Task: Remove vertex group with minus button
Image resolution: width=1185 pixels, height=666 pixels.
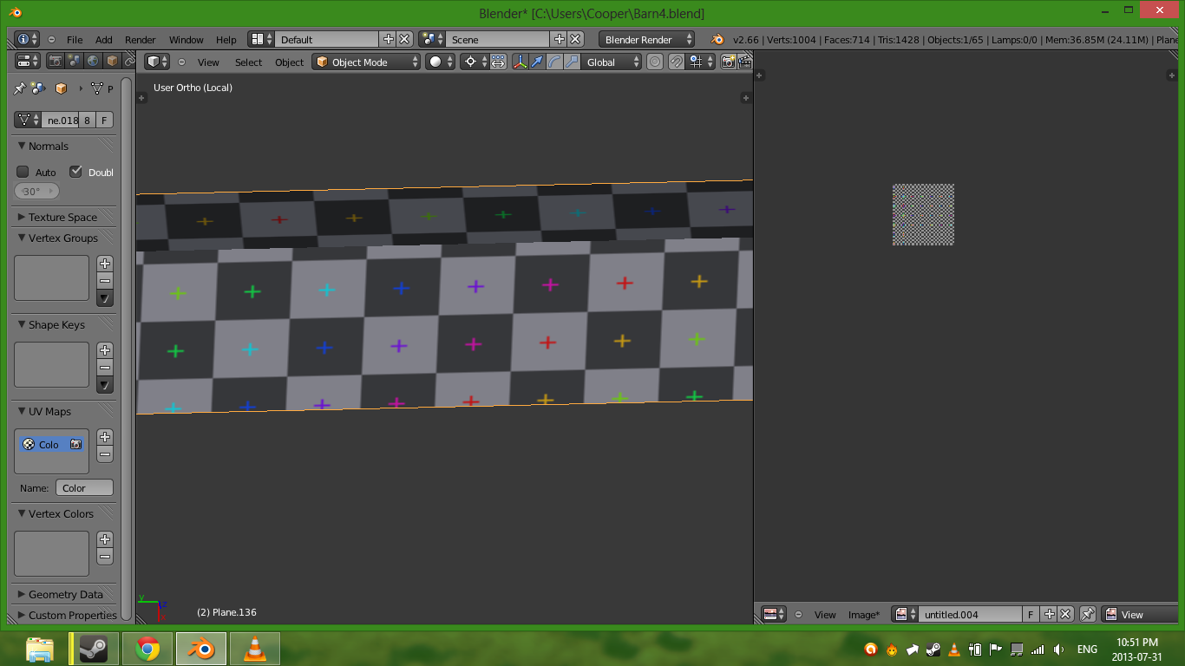Action: click(x=105, y=281)
